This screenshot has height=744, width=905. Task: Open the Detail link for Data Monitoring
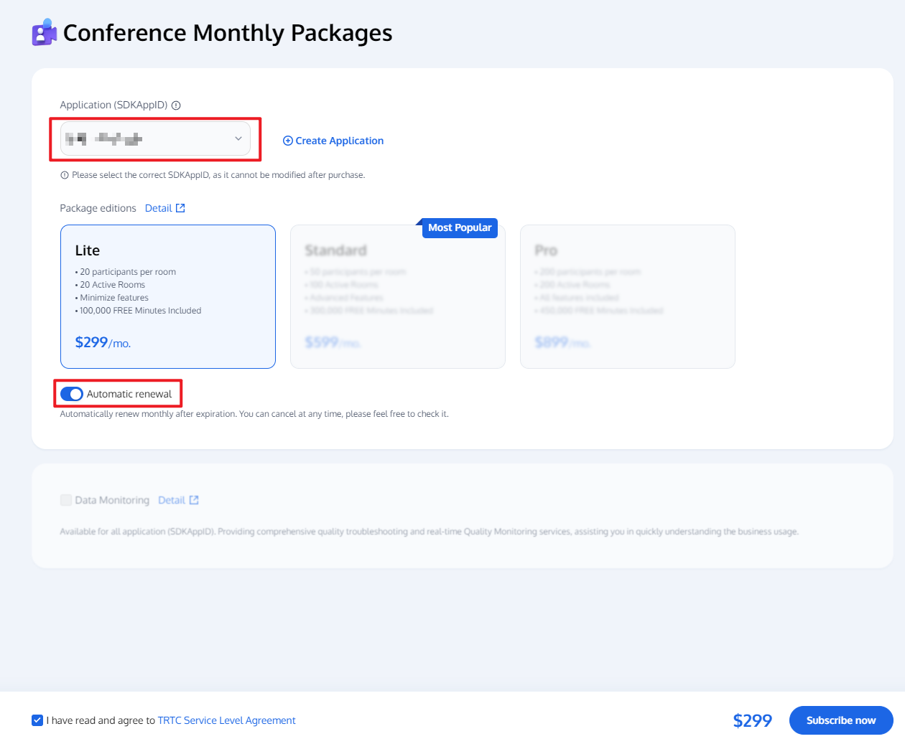click(172, 499)
